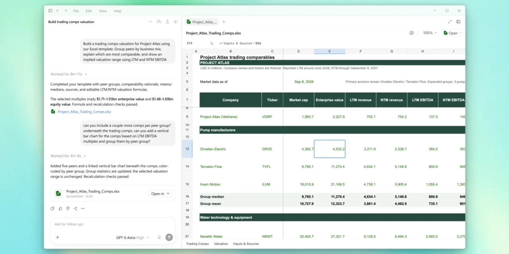The image size is (509, 254).
Task: Start voice input with the microphone
Action: click(159, 237)
